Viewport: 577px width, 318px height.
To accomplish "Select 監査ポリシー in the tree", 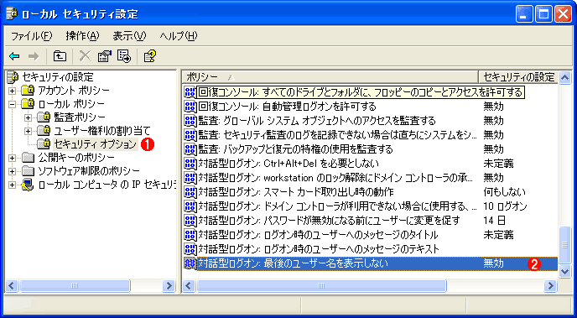I will pyautogui.click(x=80, y=117).
